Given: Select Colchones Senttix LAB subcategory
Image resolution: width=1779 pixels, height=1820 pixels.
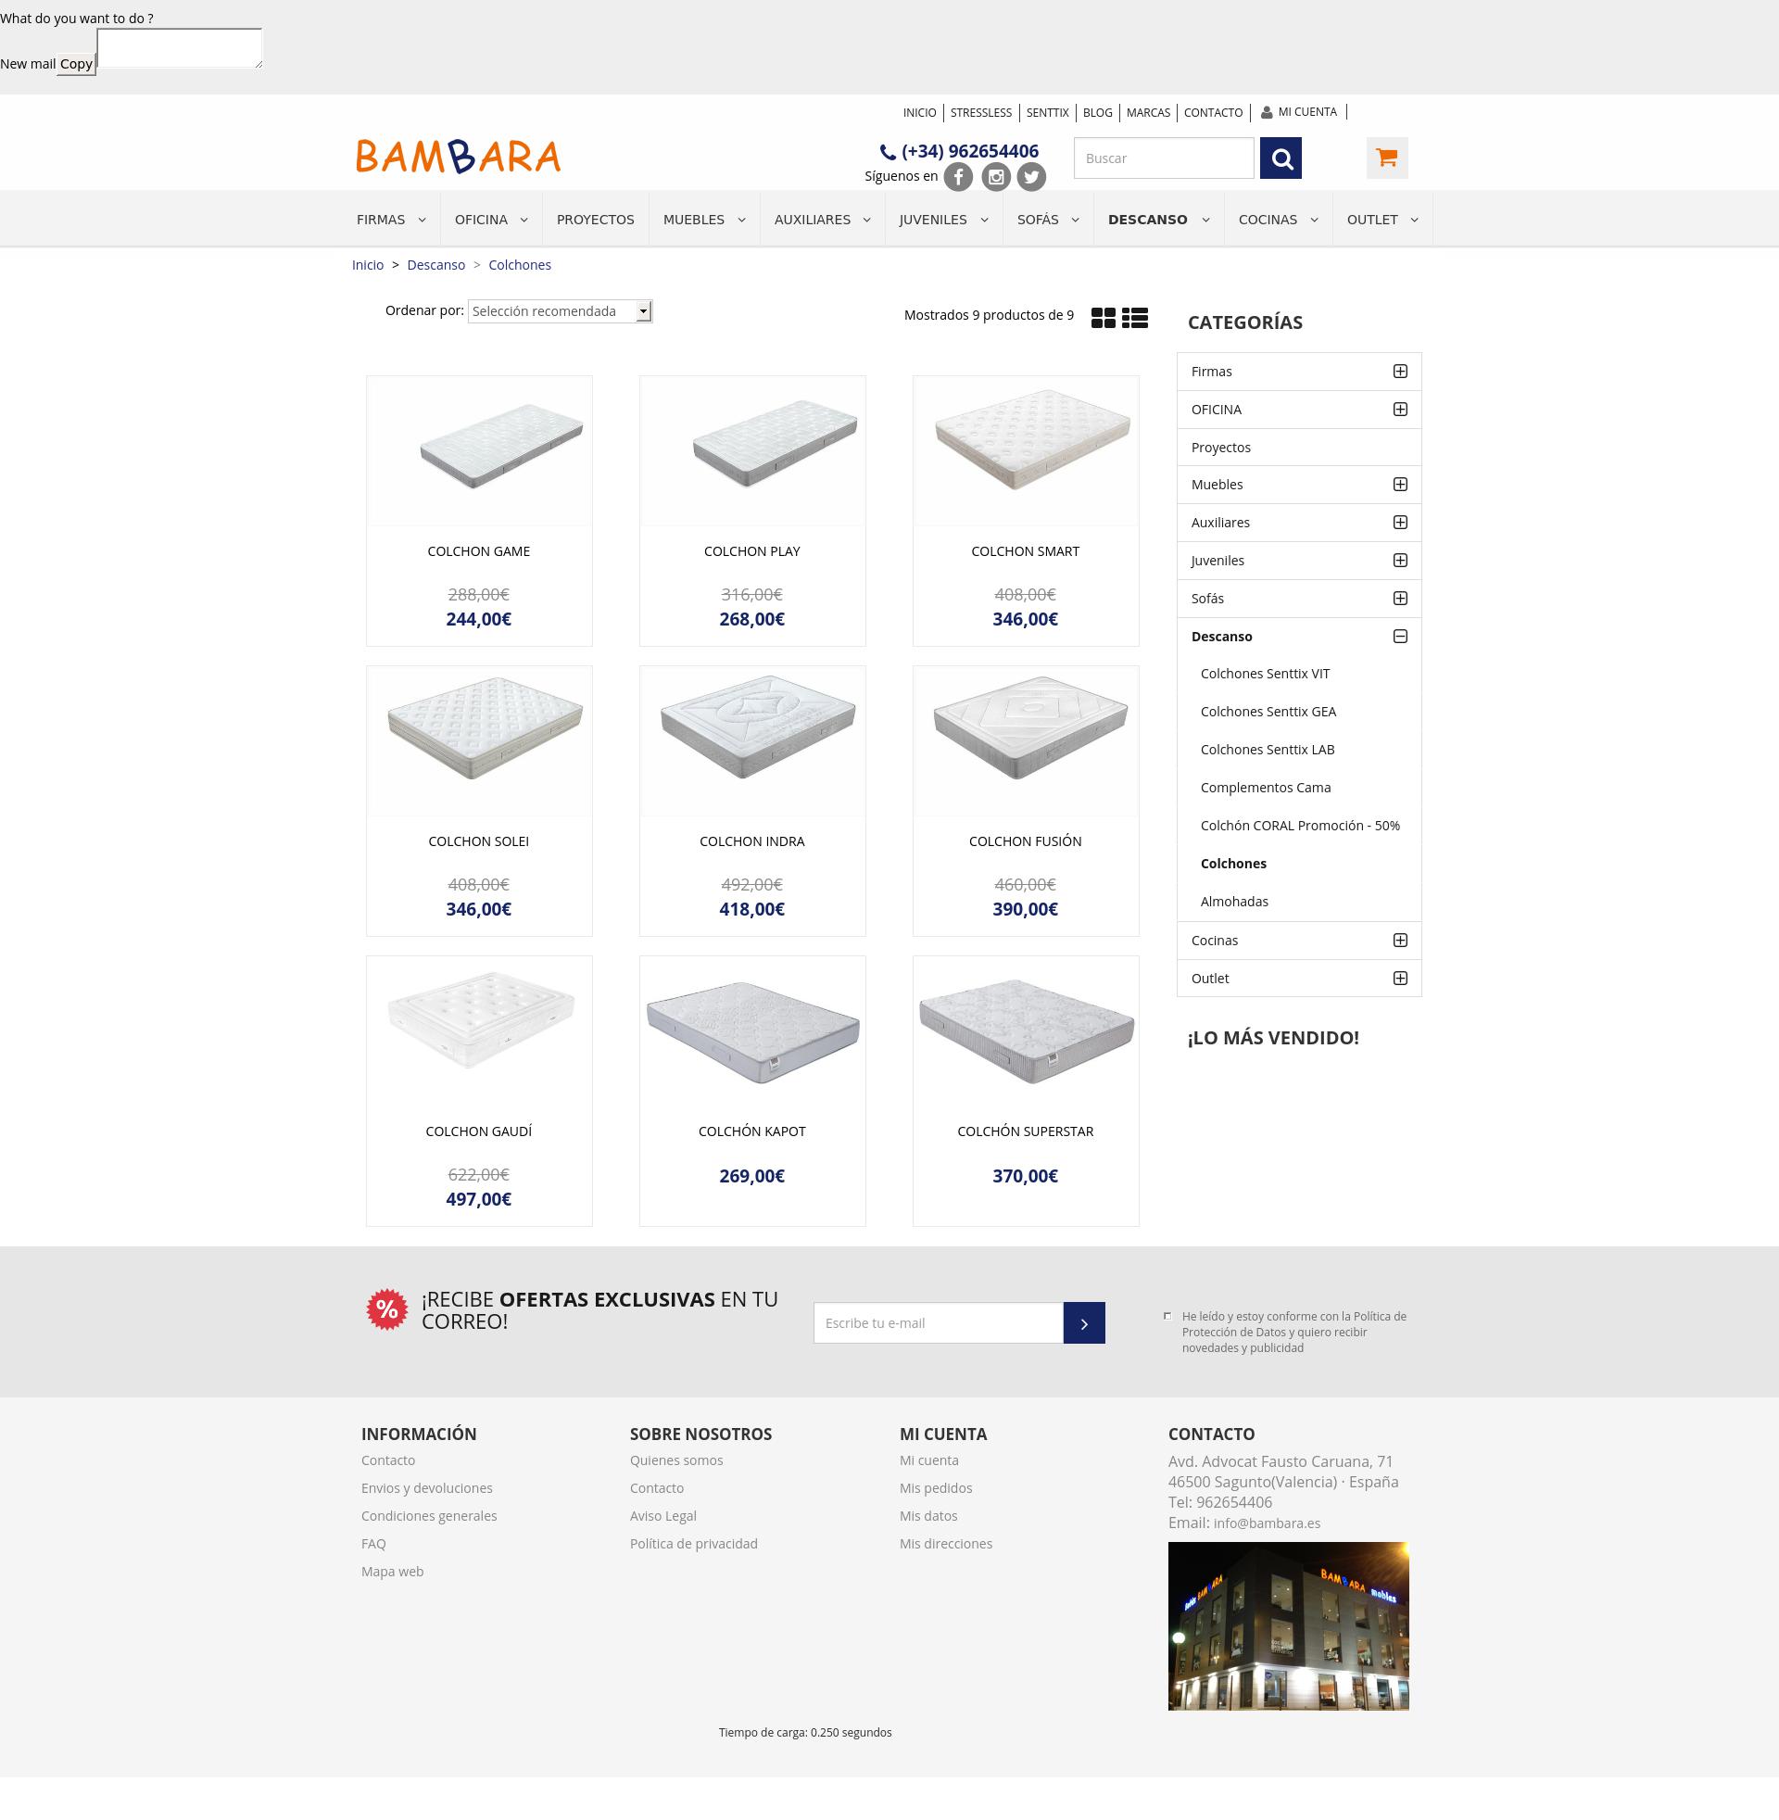Looking at the screenshot, I should tap(1267, 750).
